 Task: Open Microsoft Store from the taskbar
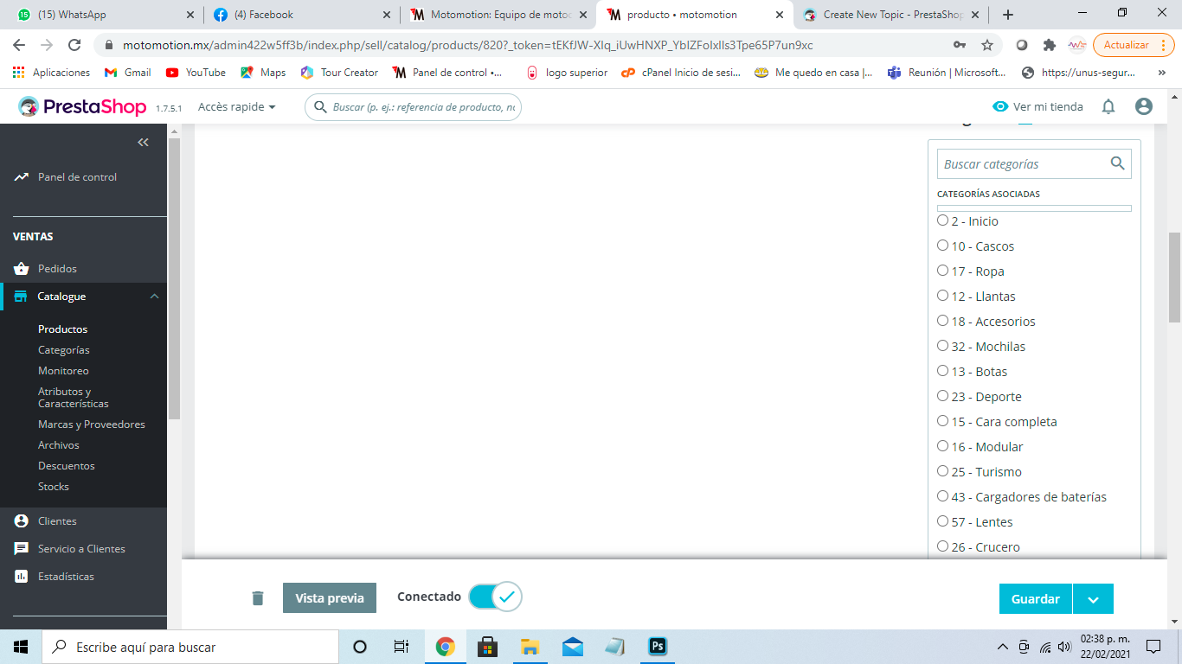click(x=488, y=647)
